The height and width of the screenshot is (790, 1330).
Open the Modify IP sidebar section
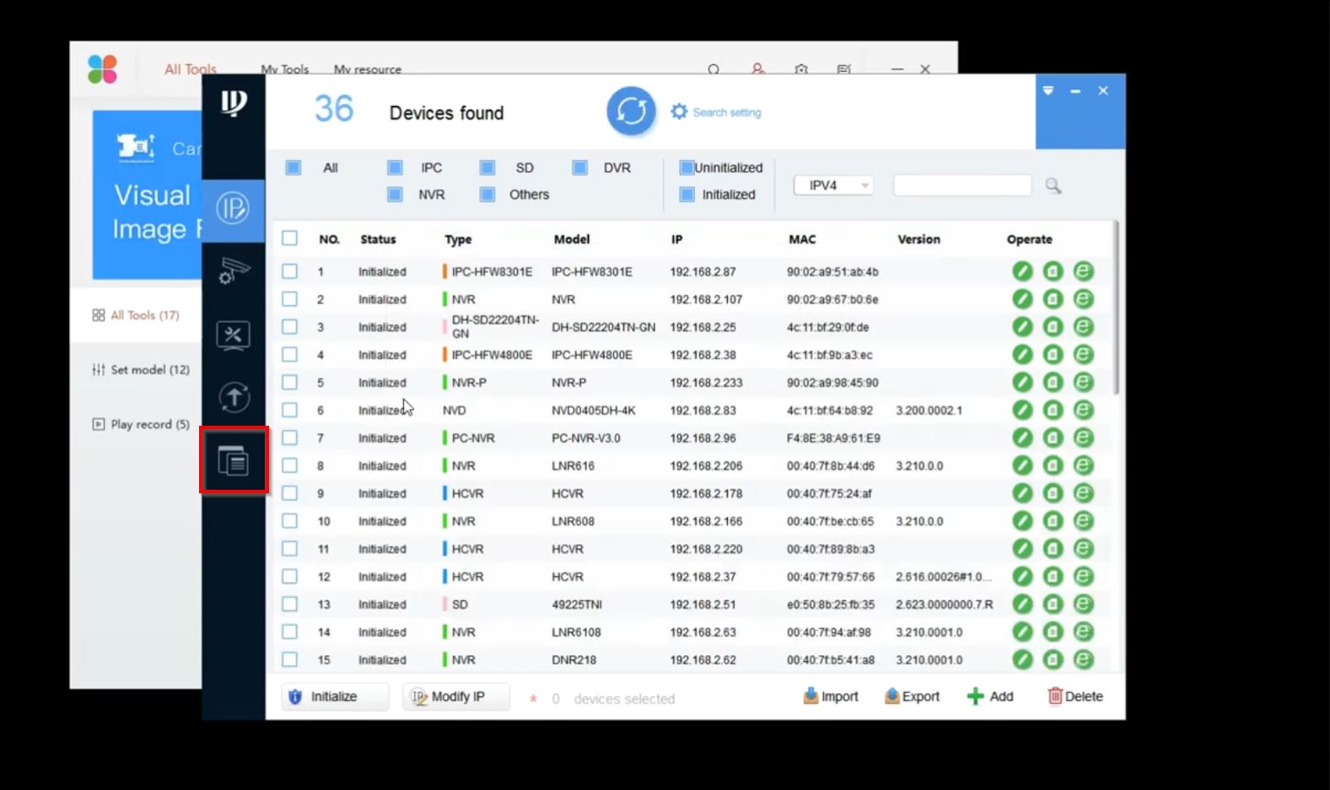click(233, 207)
